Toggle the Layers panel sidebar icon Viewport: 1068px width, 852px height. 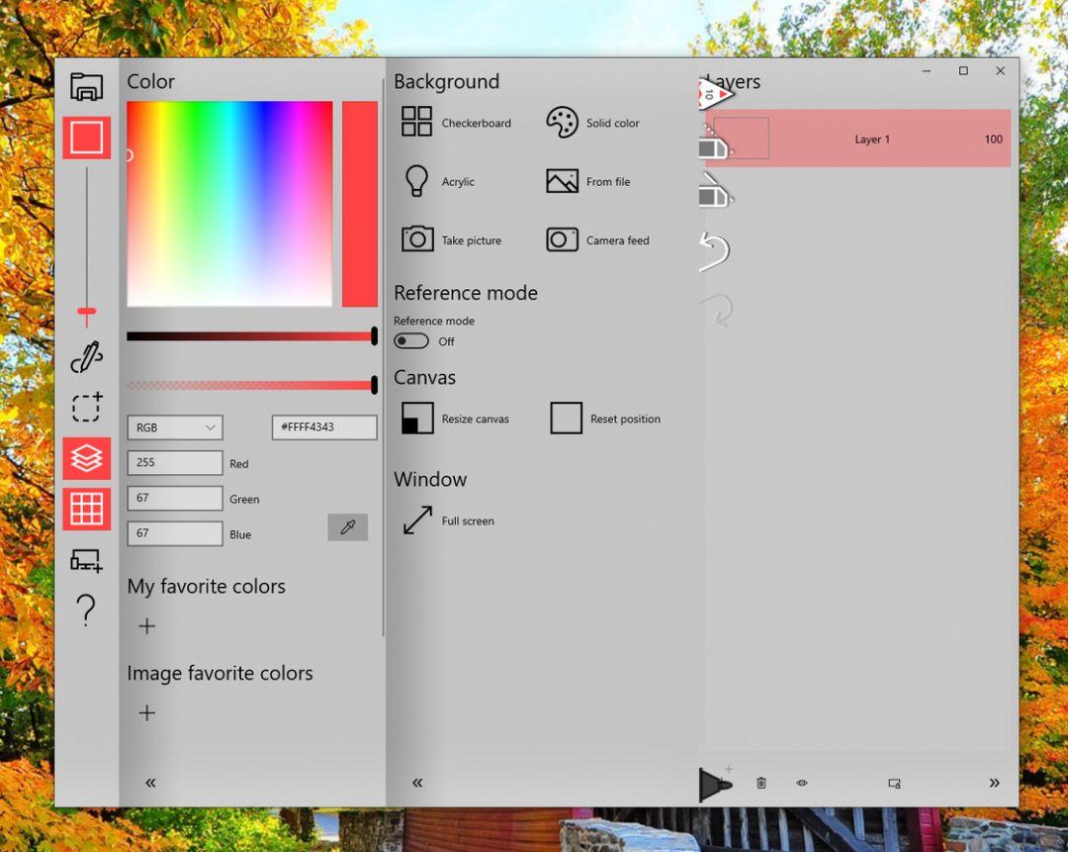pyautogui.click(x=86, y=458)
